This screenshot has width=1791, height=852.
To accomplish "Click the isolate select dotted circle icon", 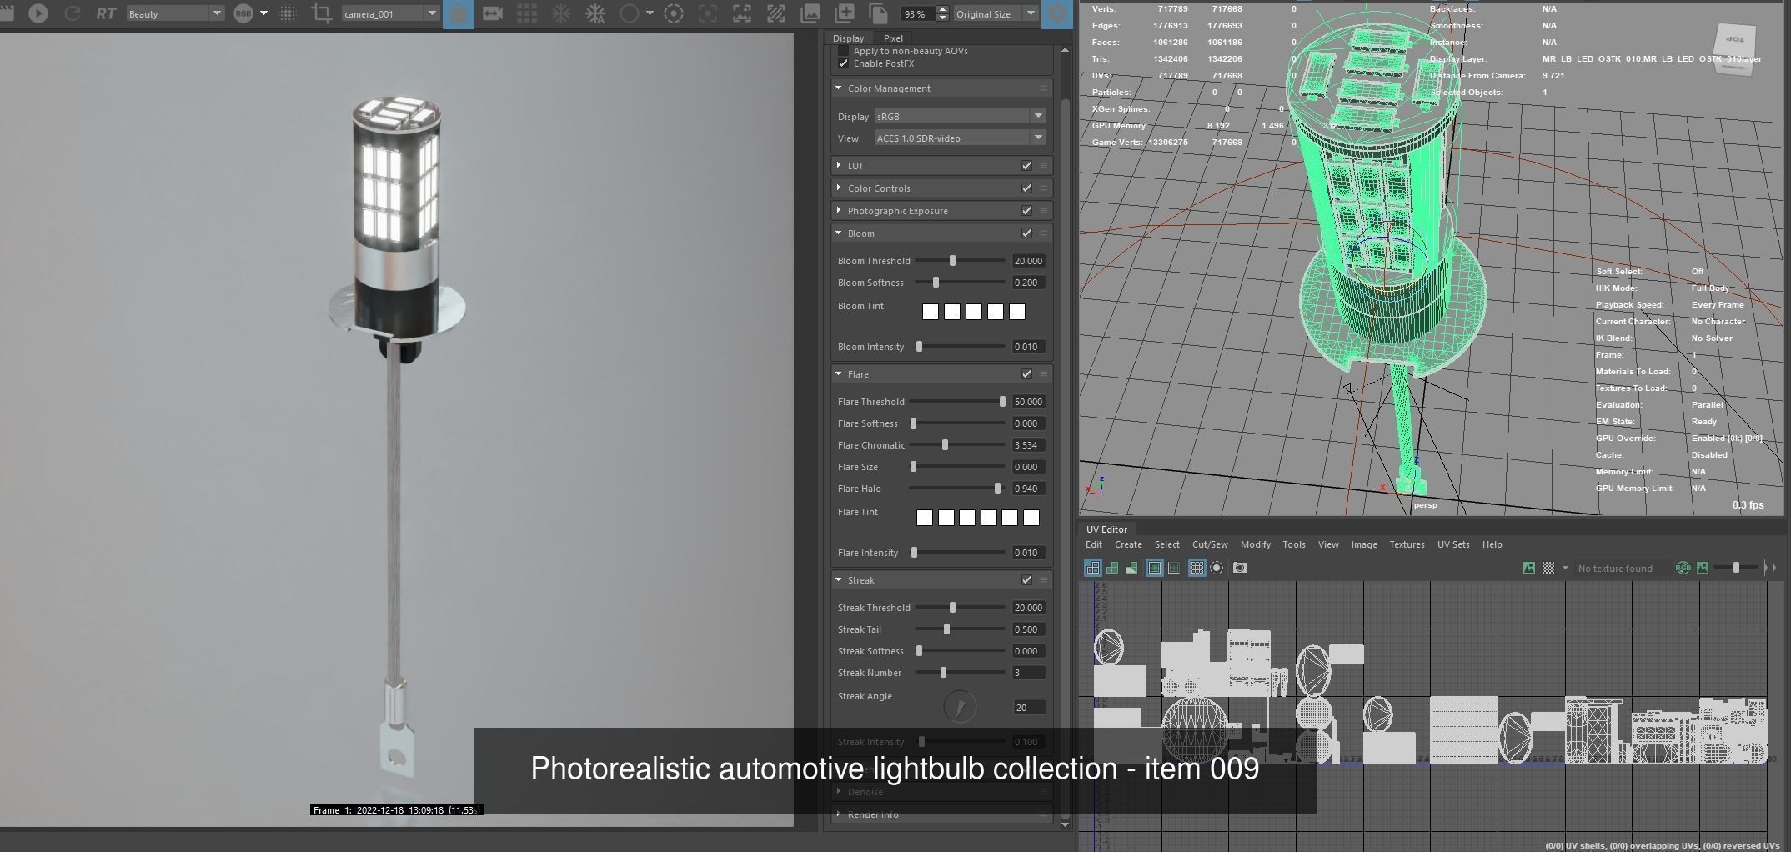I will click(1217, 568).
